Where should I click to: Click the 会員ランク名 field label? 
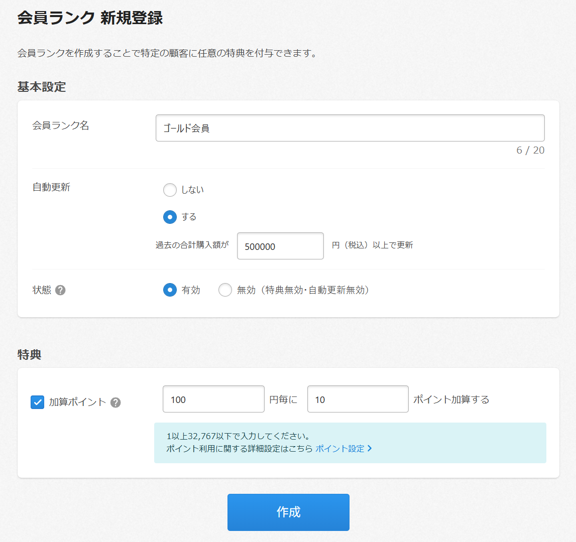coord(61,125)
